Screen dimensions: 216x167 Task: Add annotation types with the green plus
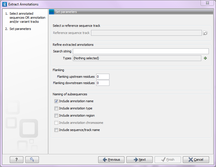(x=205, y=58)
